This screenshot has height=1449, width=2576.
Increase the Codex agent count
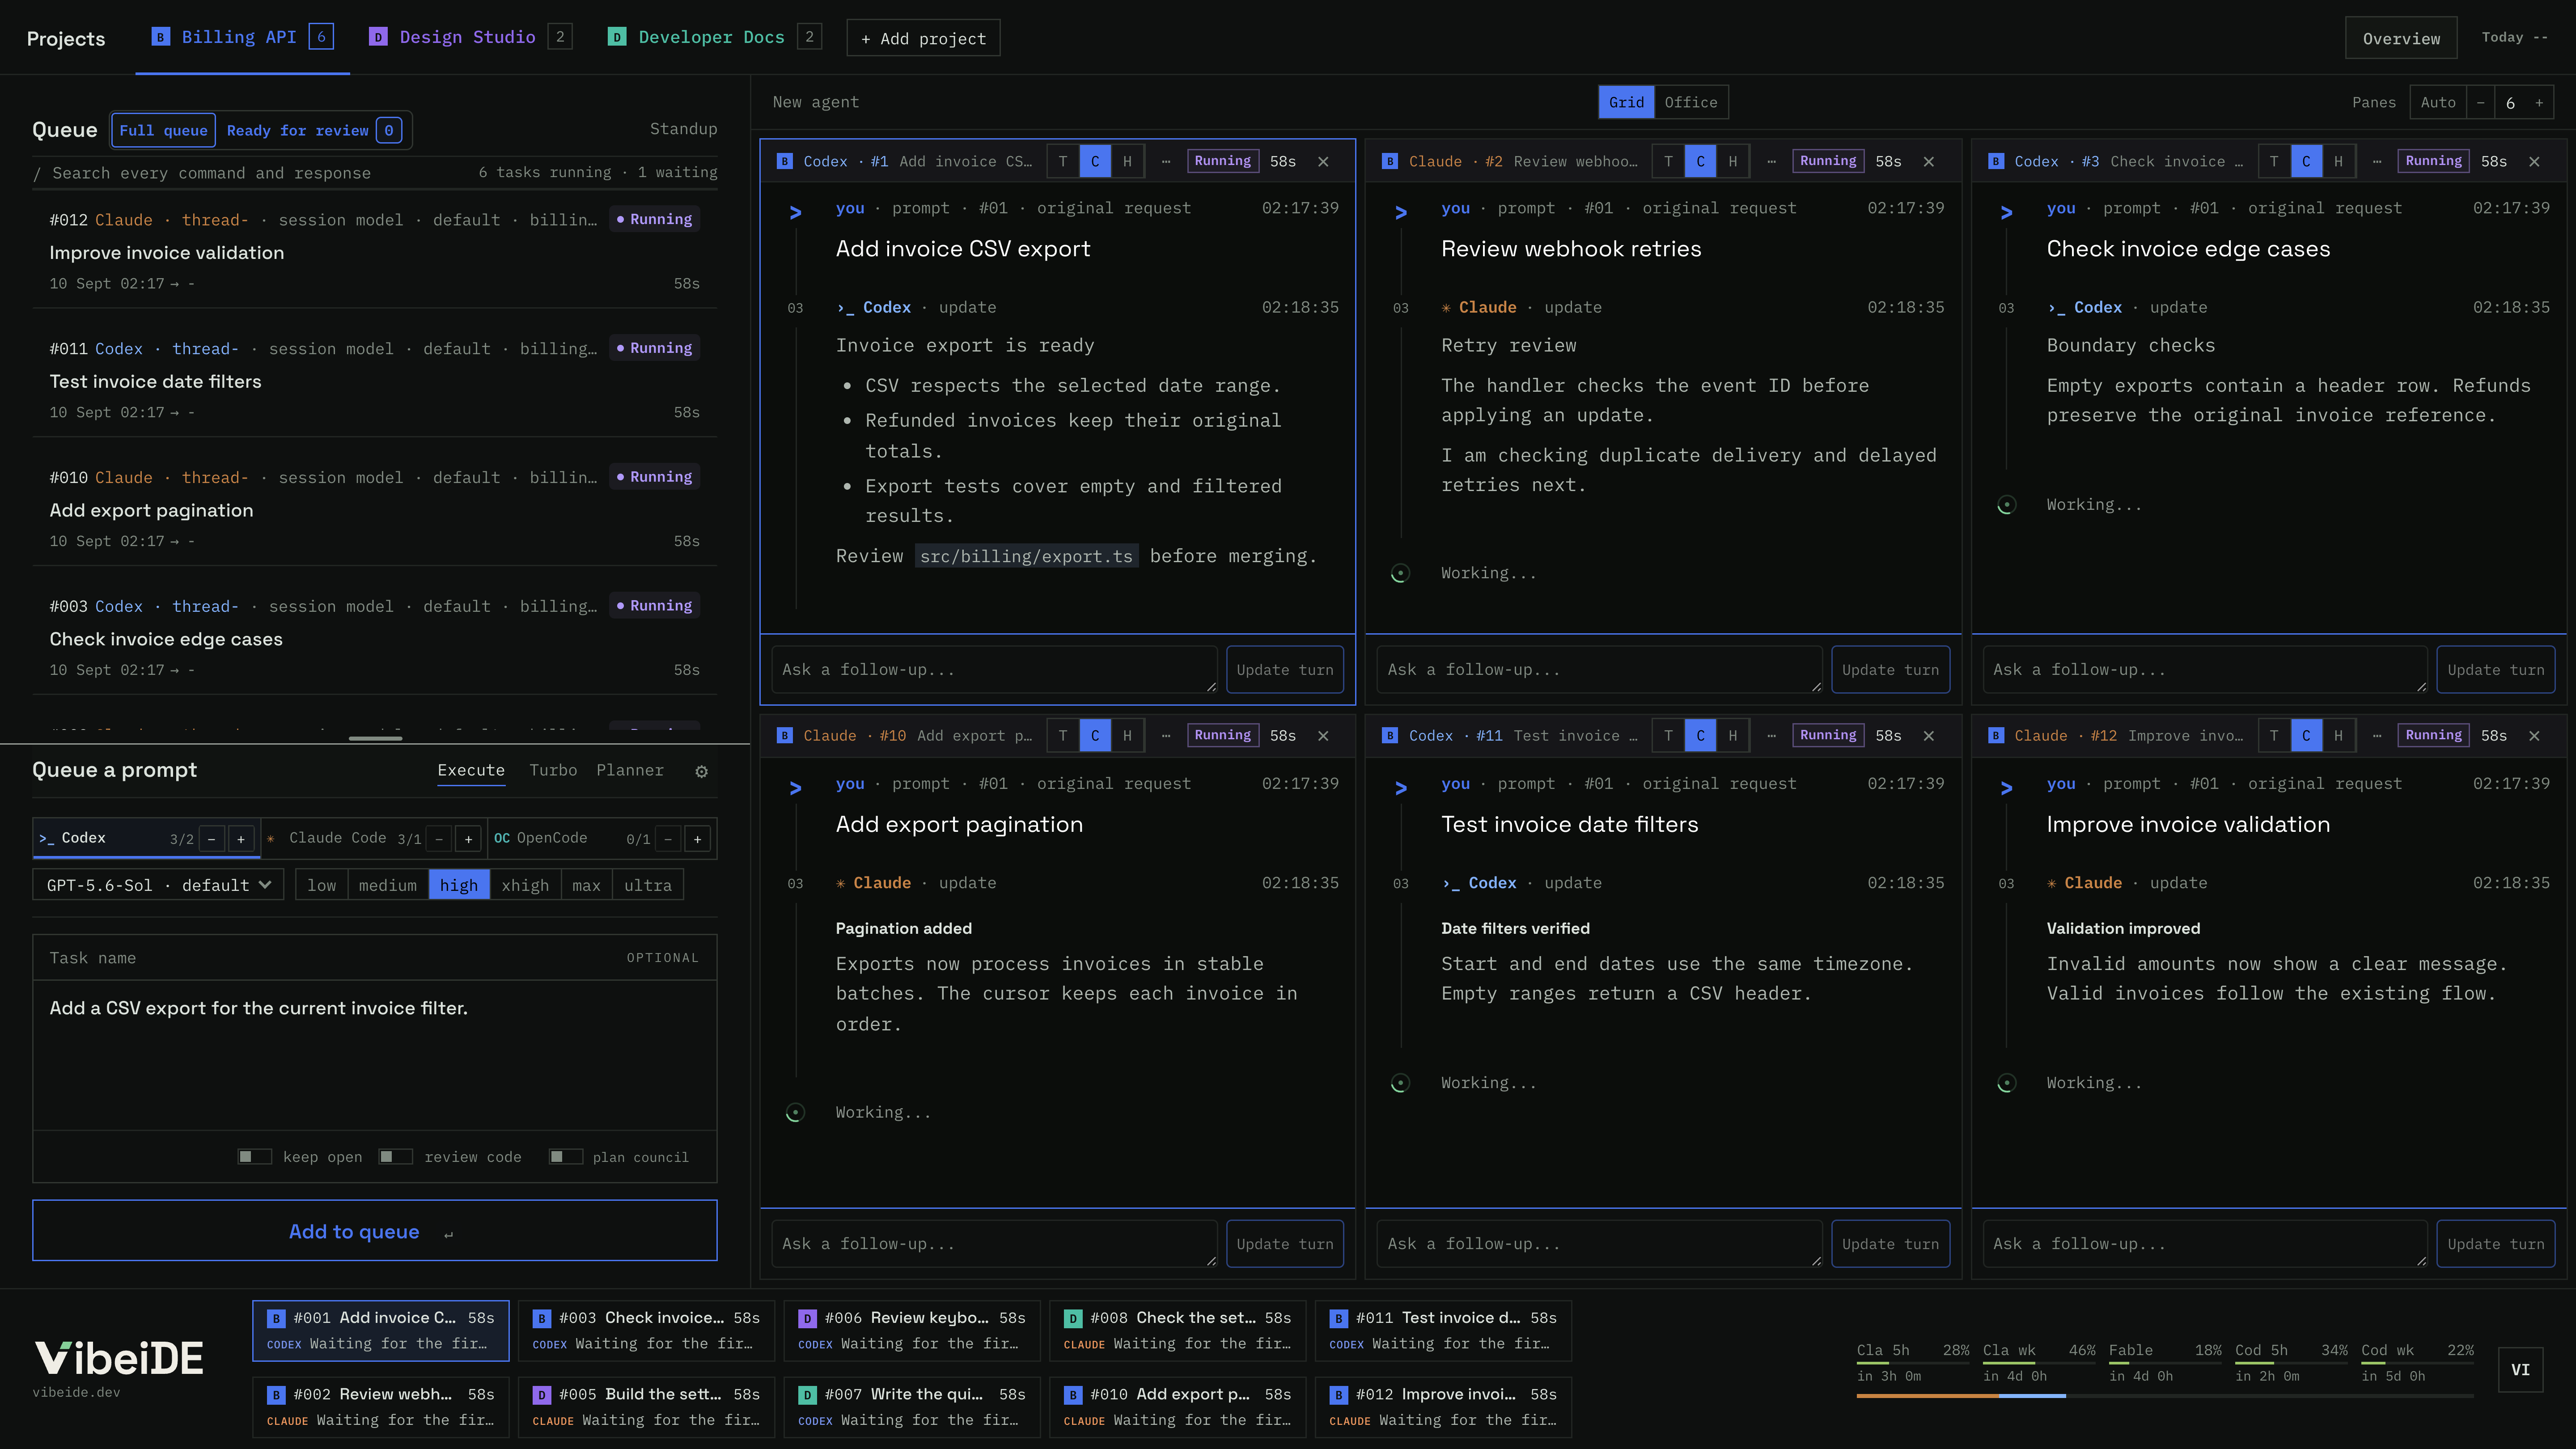[240, 838]
